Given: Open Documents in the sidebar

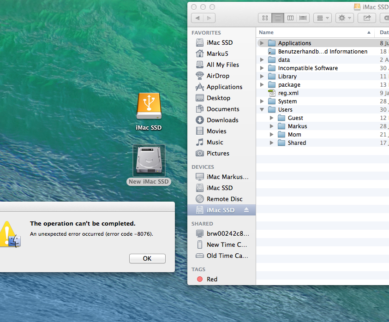Looking at the screenshot, I should click(x=221, y=109).
